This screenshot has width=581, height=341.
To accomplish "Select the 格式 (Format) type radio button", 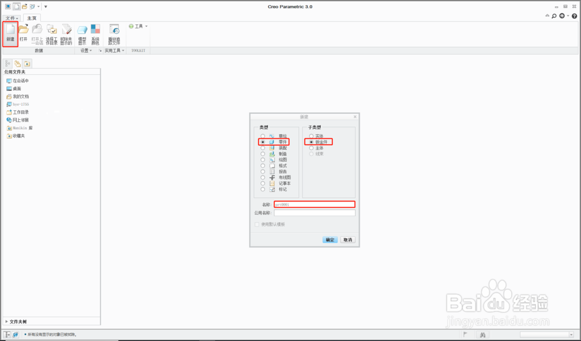I will coord(263,166).
